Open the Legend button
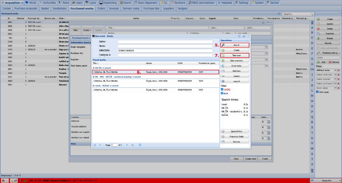342x183 pixels. coord(235,81)
